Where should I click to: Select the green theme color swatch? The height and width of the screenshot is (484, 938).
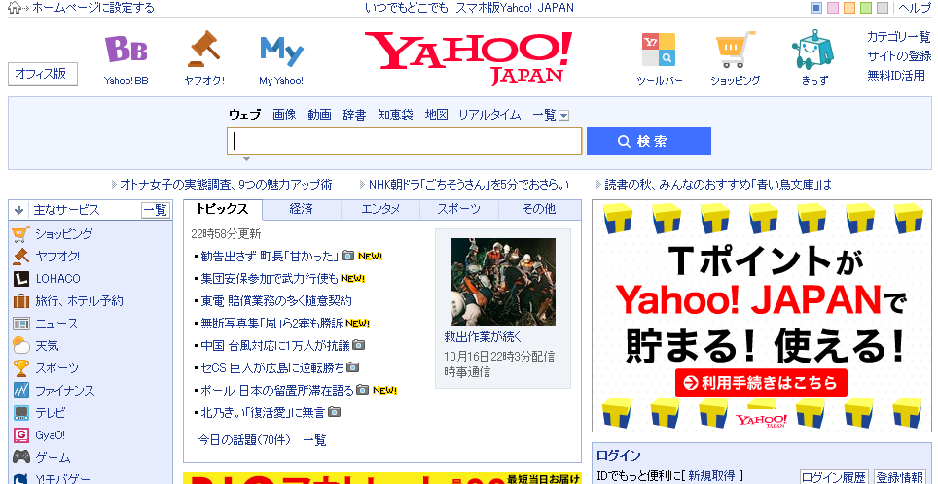point(866,8)
